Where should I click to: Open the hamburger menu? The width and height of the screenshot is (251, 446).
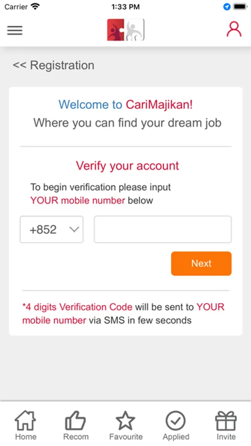click(x=15, y=30)
